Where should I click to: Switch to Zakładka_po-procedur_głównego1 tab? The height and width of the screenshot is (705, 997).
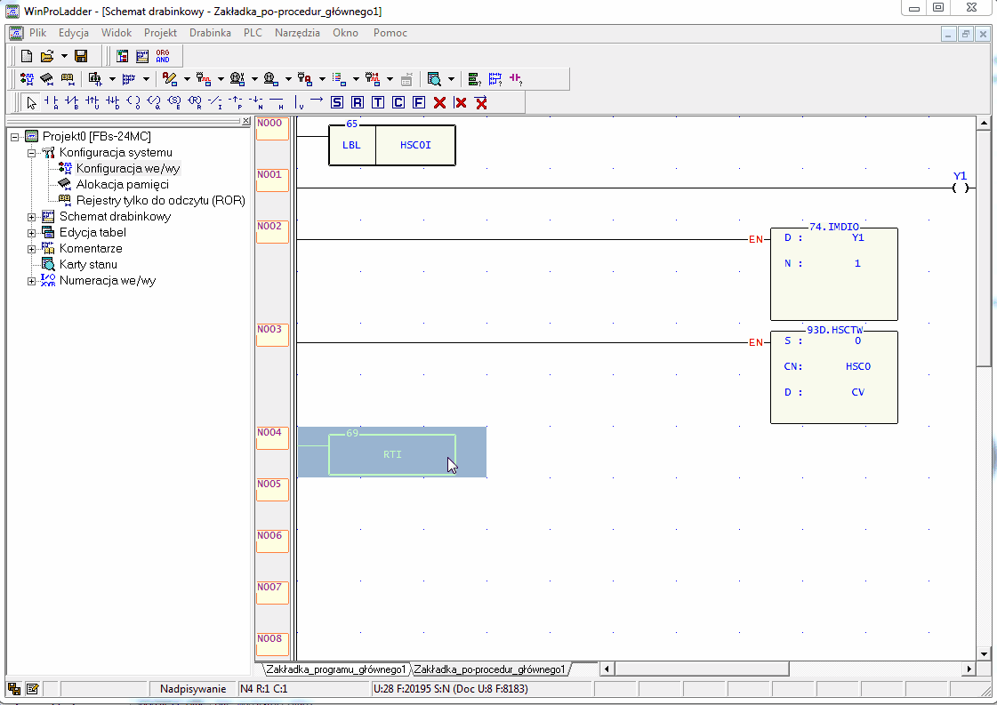[x=489, y=669]
